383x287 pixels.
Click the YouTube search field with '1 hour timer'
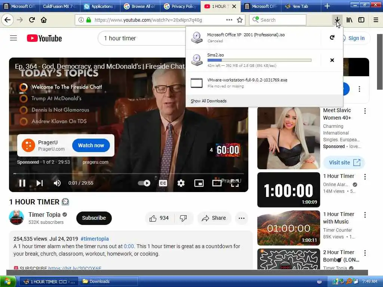click(142, 38)
